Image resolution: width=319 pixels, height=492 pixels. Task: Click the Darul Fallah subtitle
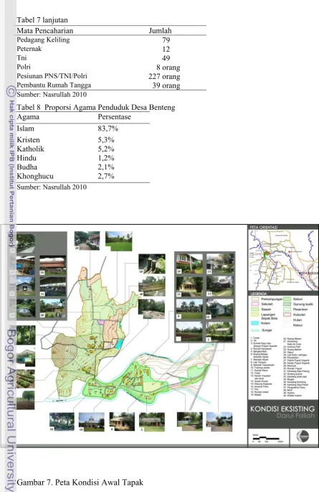pyautogui.click(x=295, y=416)
